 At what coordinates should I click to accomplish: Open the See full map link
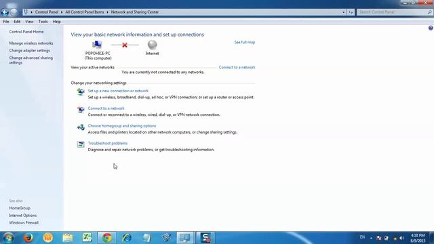245,42
